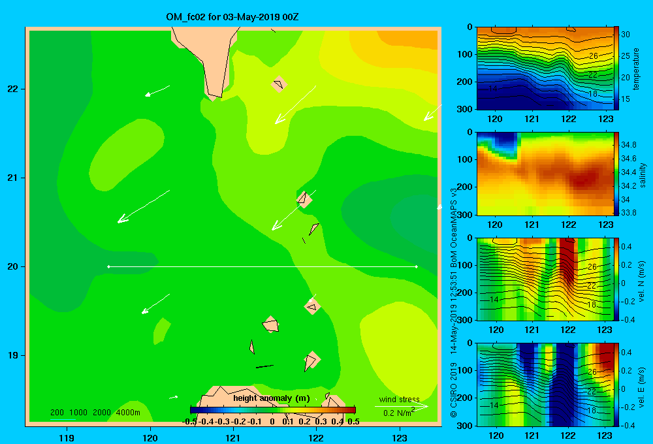Click the main map's longitude label 122
Viewport: 653px width, 444px height.
tap(316, 437)
